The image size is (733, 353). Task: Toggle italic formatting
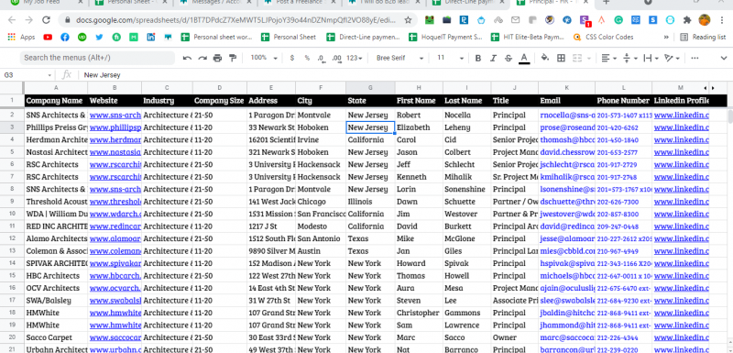coord(493,58)
